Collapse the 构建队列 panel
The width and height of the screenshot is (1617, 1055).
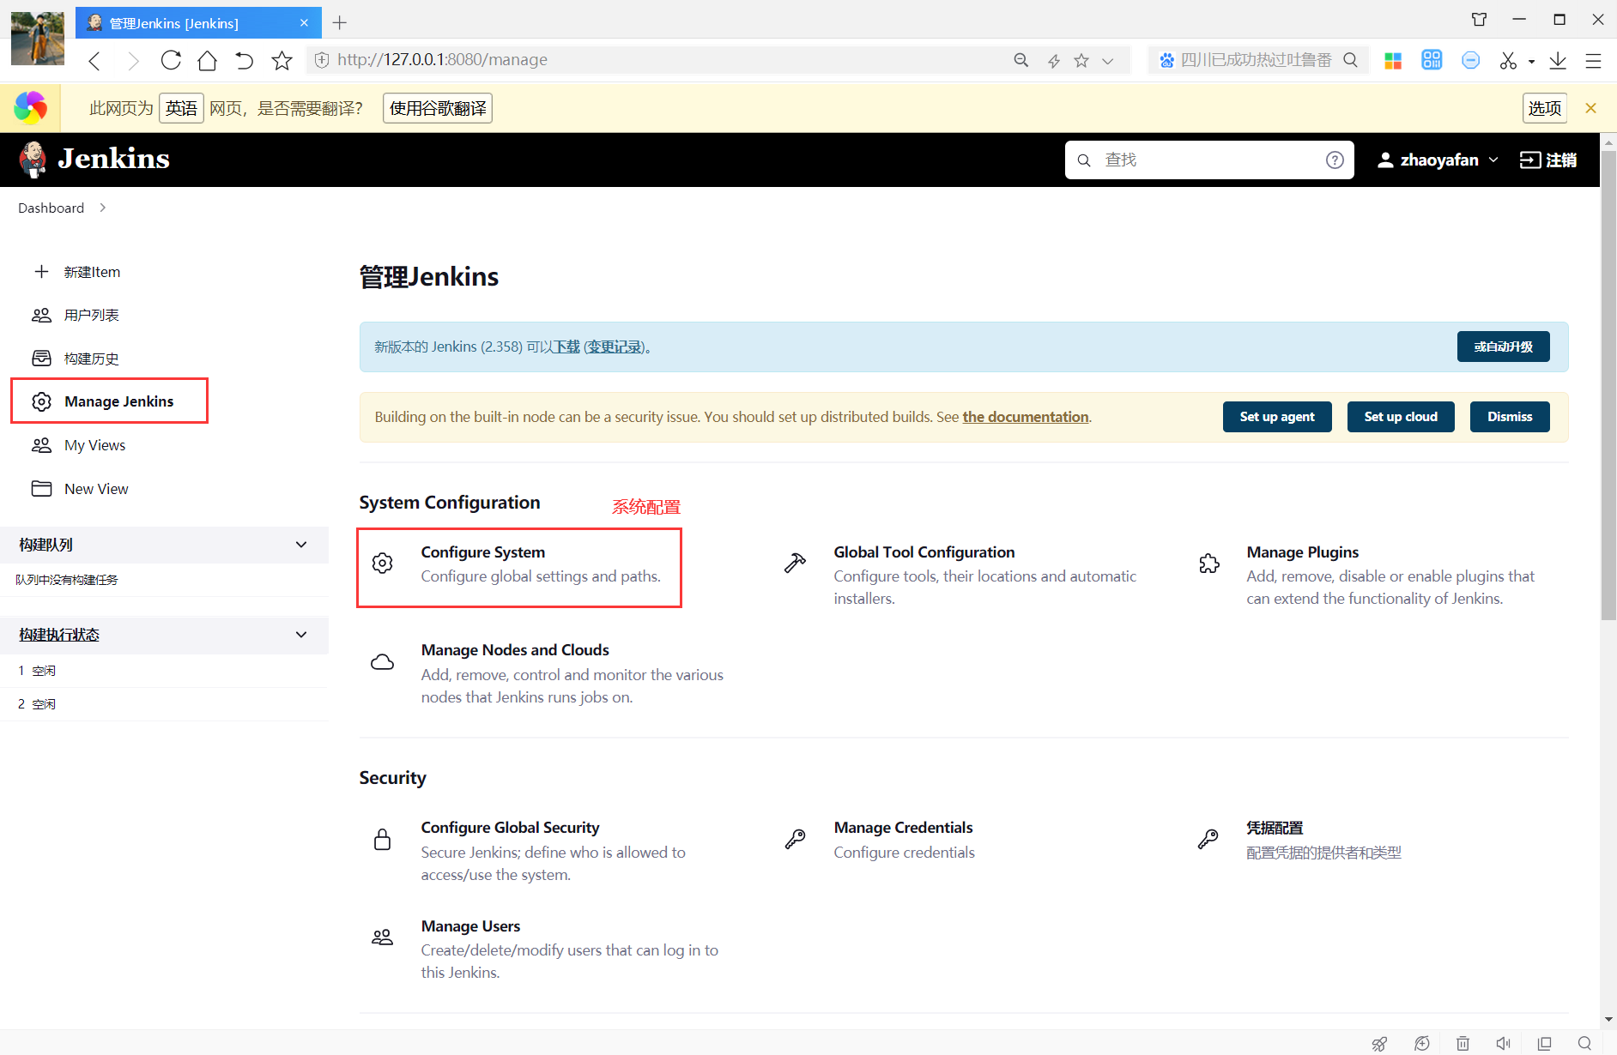click(301, 545)
